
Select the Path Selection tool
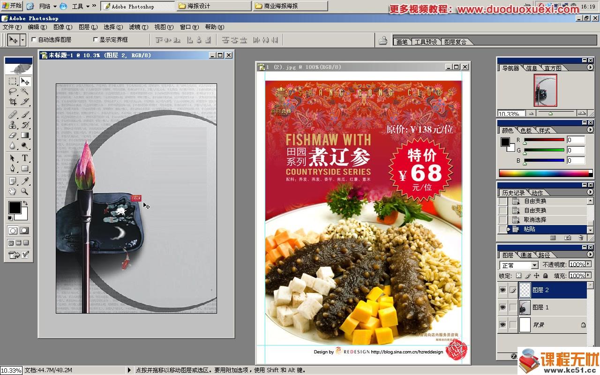click(x=13, y=158)
